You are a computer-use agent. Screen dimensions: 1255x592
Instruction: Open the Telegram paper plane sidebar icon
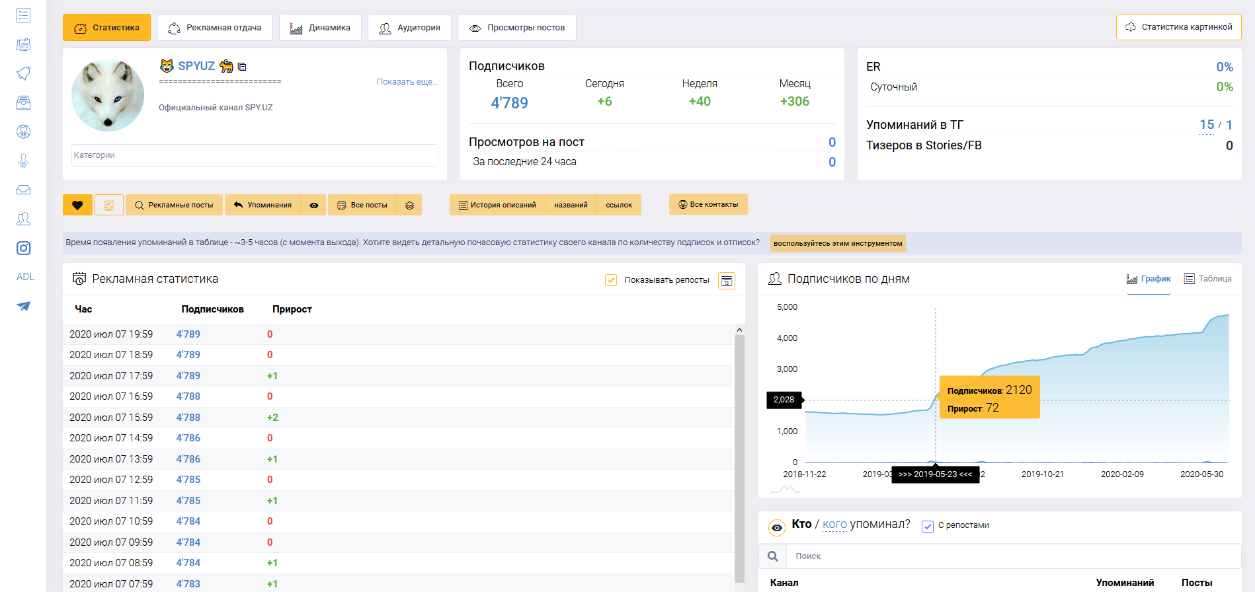pos(23,306)
